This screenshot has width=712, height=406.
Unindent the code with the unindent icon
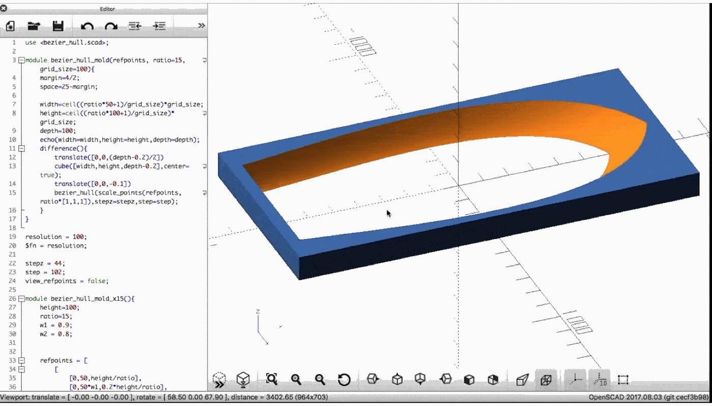coord(135,26)
